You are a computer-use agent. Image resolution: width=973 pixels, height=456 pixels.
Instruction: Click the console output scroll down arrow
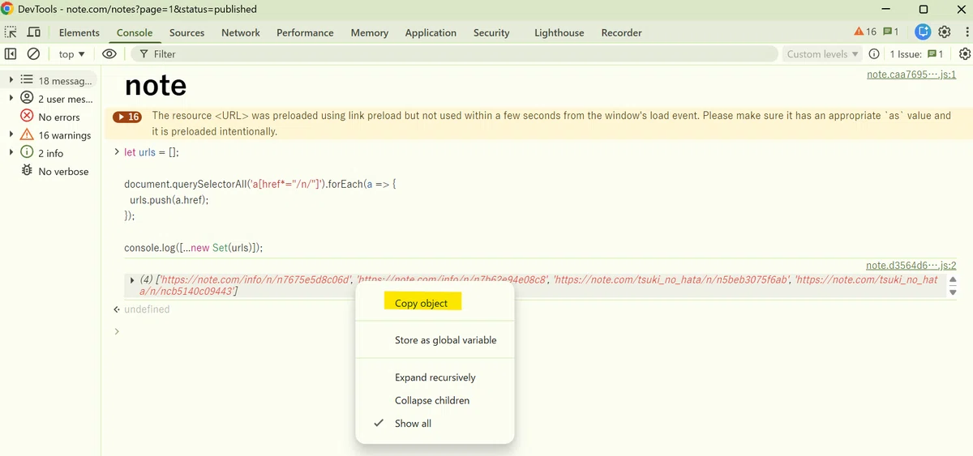coord(953,292)
